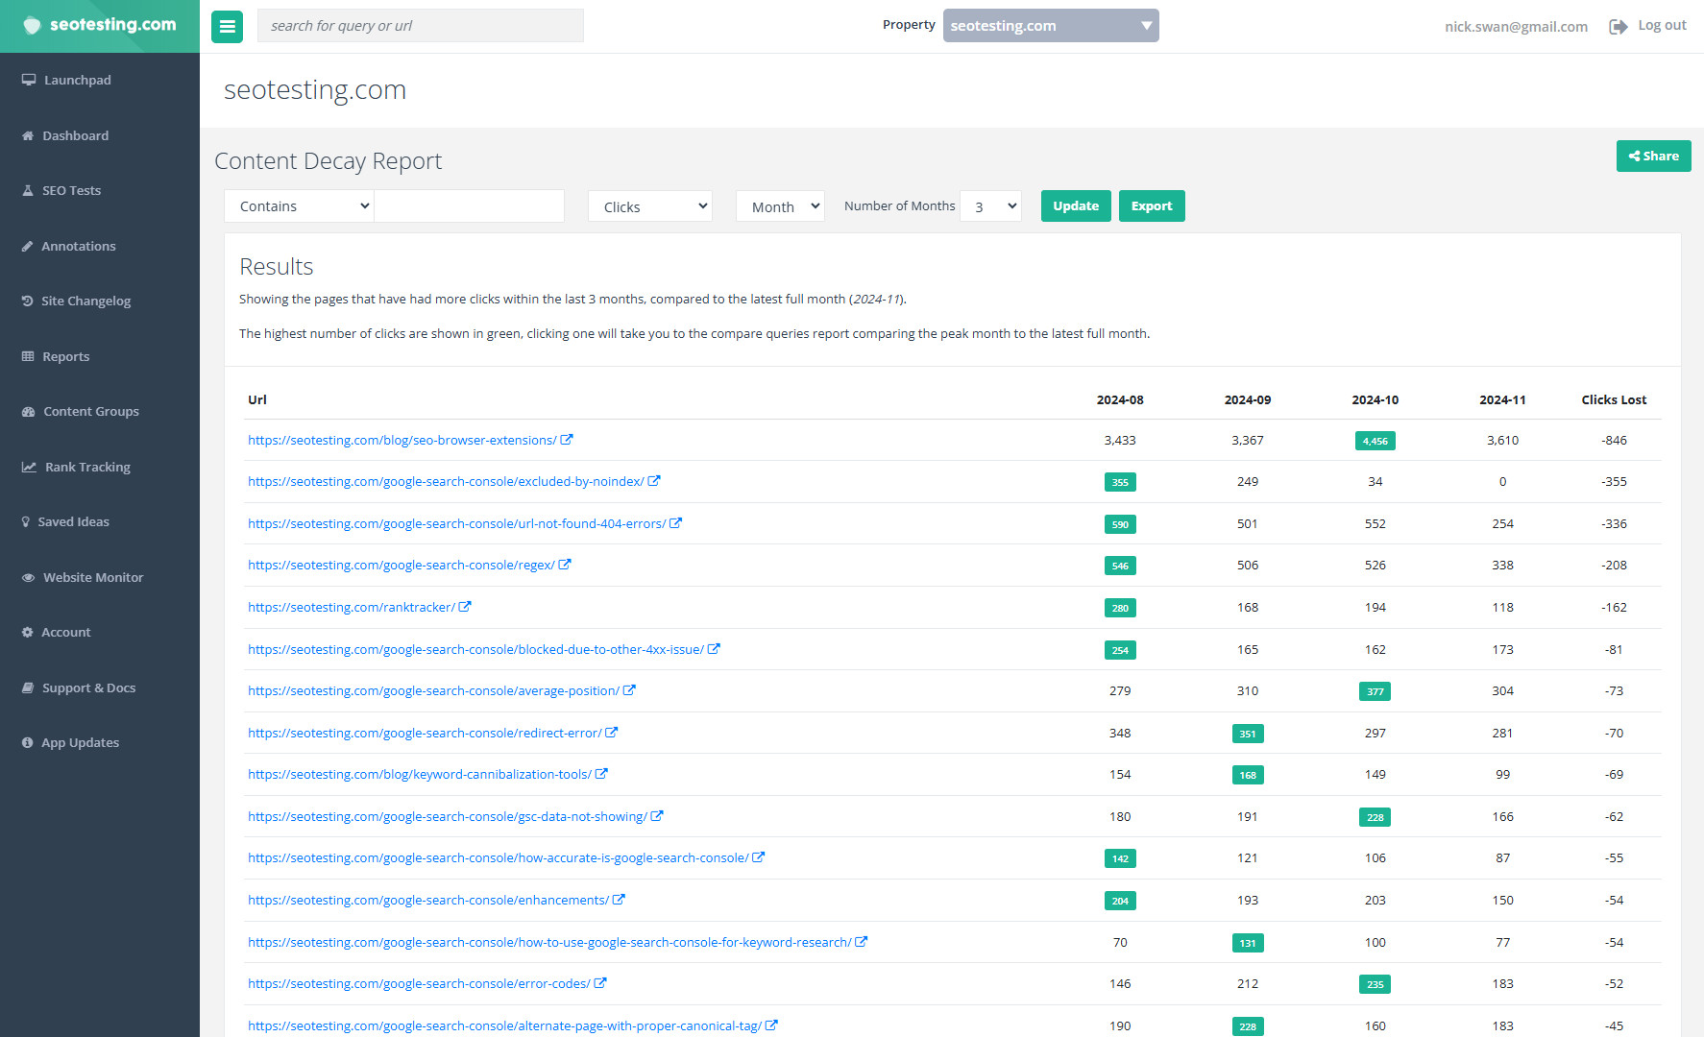Click the green 546 peak clicks badge
Screen dimensions: 1704x1037
1120,566
